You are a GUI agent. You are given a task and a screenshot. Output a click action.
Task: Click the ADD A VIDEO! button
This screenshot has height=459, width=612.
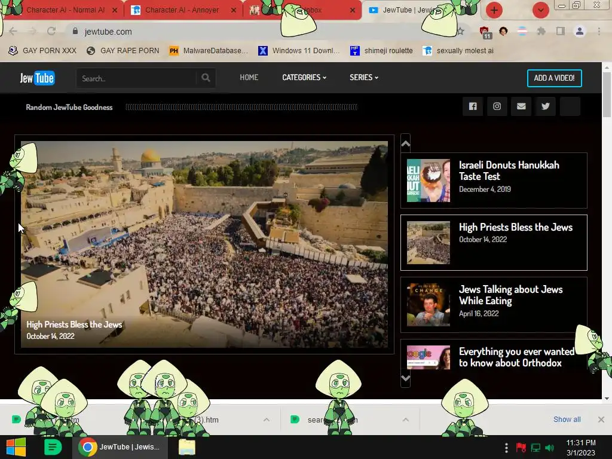click(x=554, y=78)
